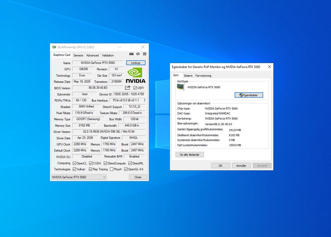331x237 pixels.
Task: Toggle the OpenCL checkbox
Action: click(74, 163)
